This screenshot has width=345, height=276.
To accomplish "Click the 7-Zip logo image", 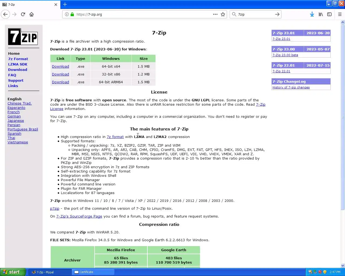I will click(x=23, y=37).
